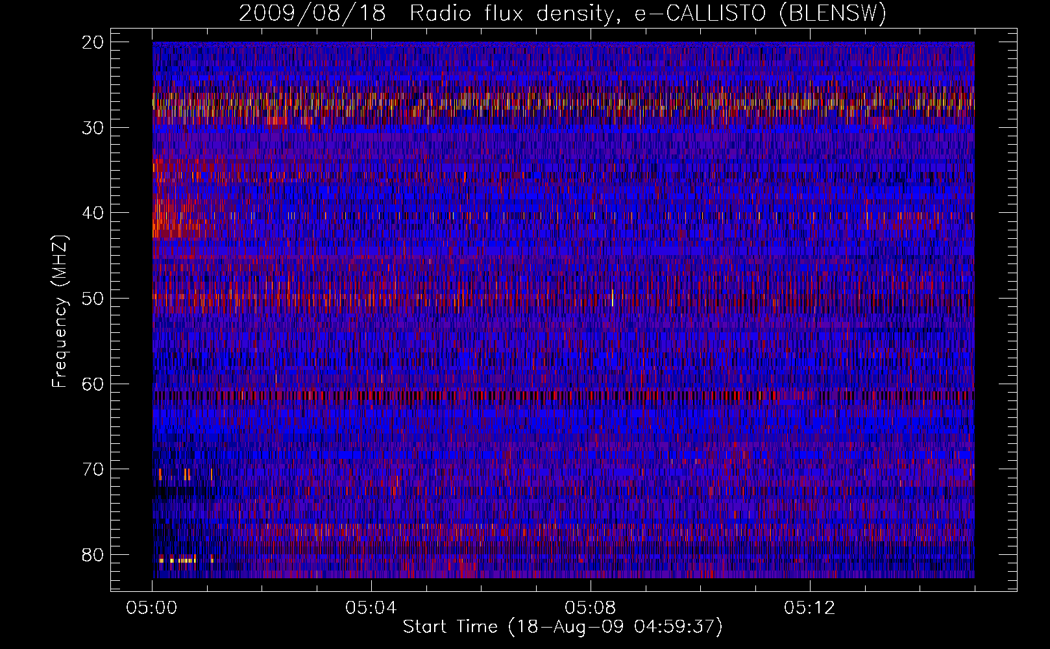Click the '40' frequency tick label
The width and height of the screenshot is (1050, 649).
coord(93,213)
